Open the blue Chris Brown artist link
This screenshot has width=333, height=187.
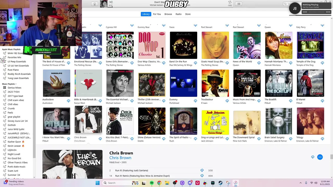point(120,158)
